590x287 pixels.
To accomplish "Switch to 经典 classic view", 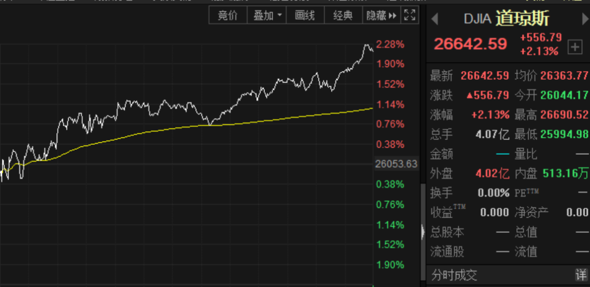I will coord(343,16).
